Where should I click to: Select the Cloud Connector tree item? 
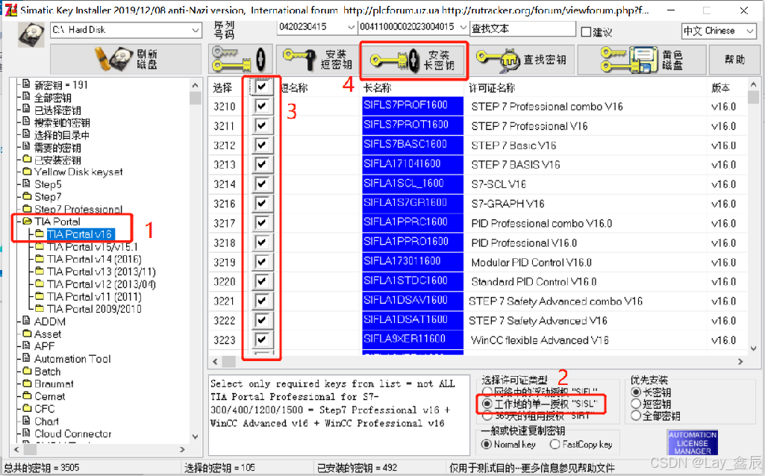coord(72,433)
